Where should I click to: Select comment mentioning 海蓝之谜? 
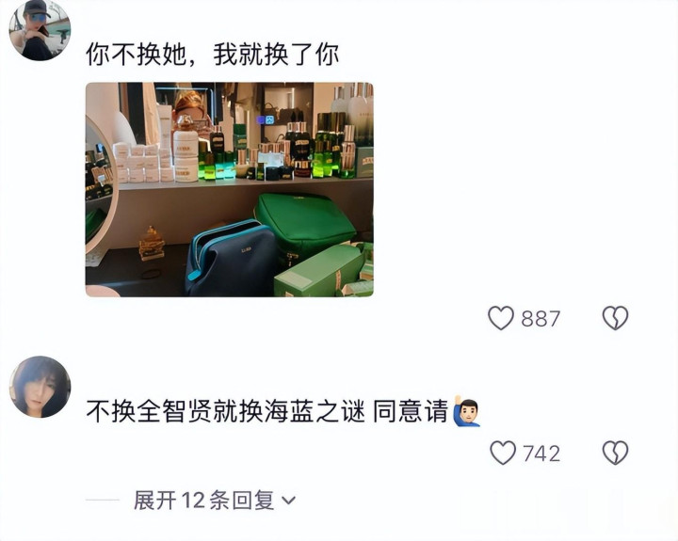click(x=283, y=411)
